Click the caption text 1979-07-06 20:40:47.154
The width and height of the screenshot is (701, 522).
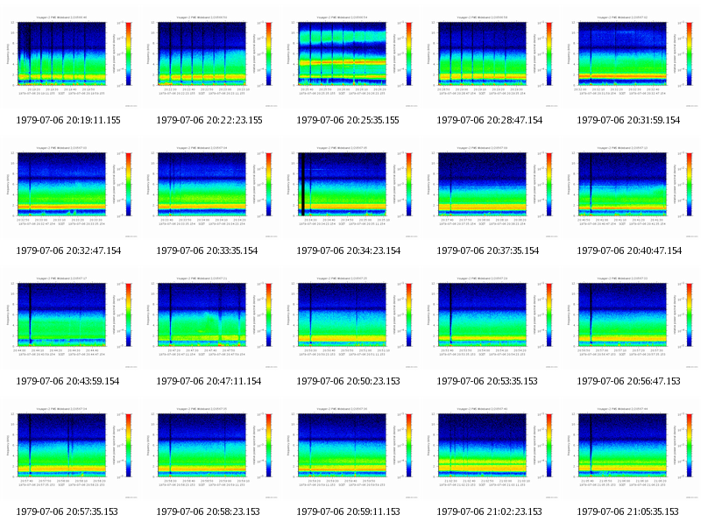(629, 250)
